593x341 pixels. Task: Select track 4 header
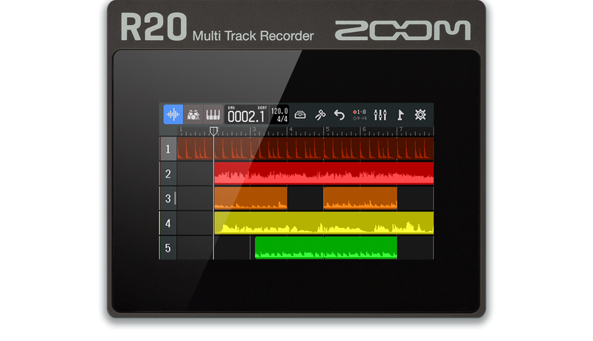point(168,223)
